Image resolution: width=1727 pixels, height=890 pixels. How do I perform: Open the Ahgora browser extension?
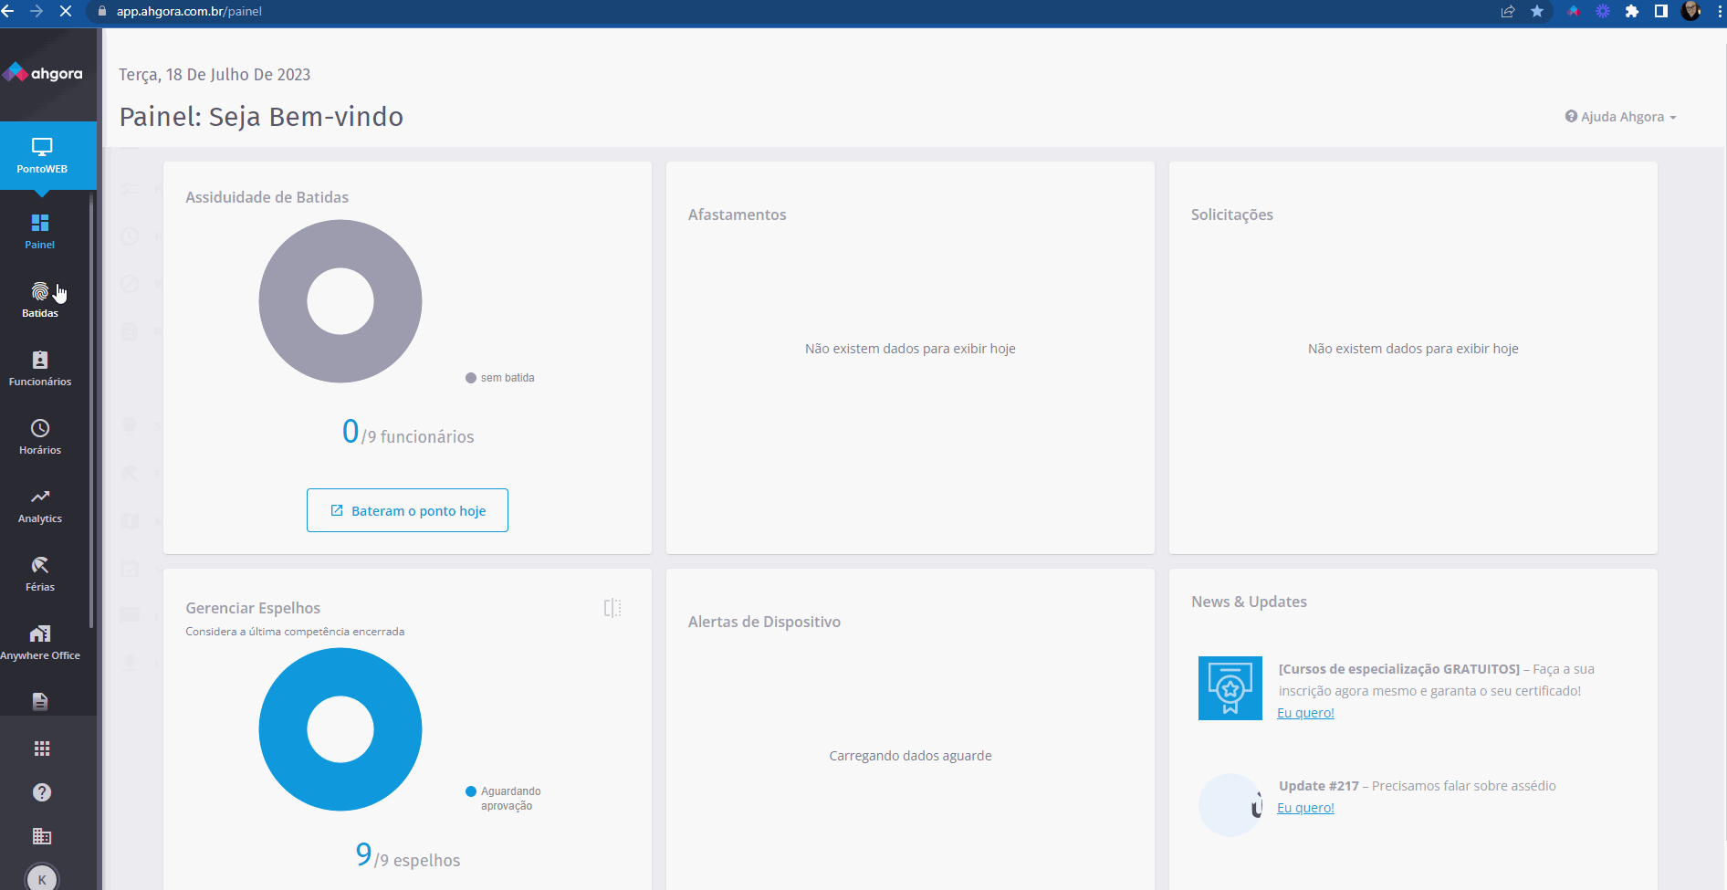click(1574, 11)
